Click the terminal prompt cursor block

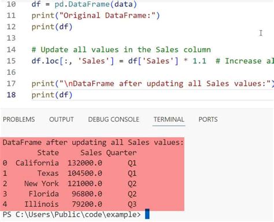click(x=147, y=214)
